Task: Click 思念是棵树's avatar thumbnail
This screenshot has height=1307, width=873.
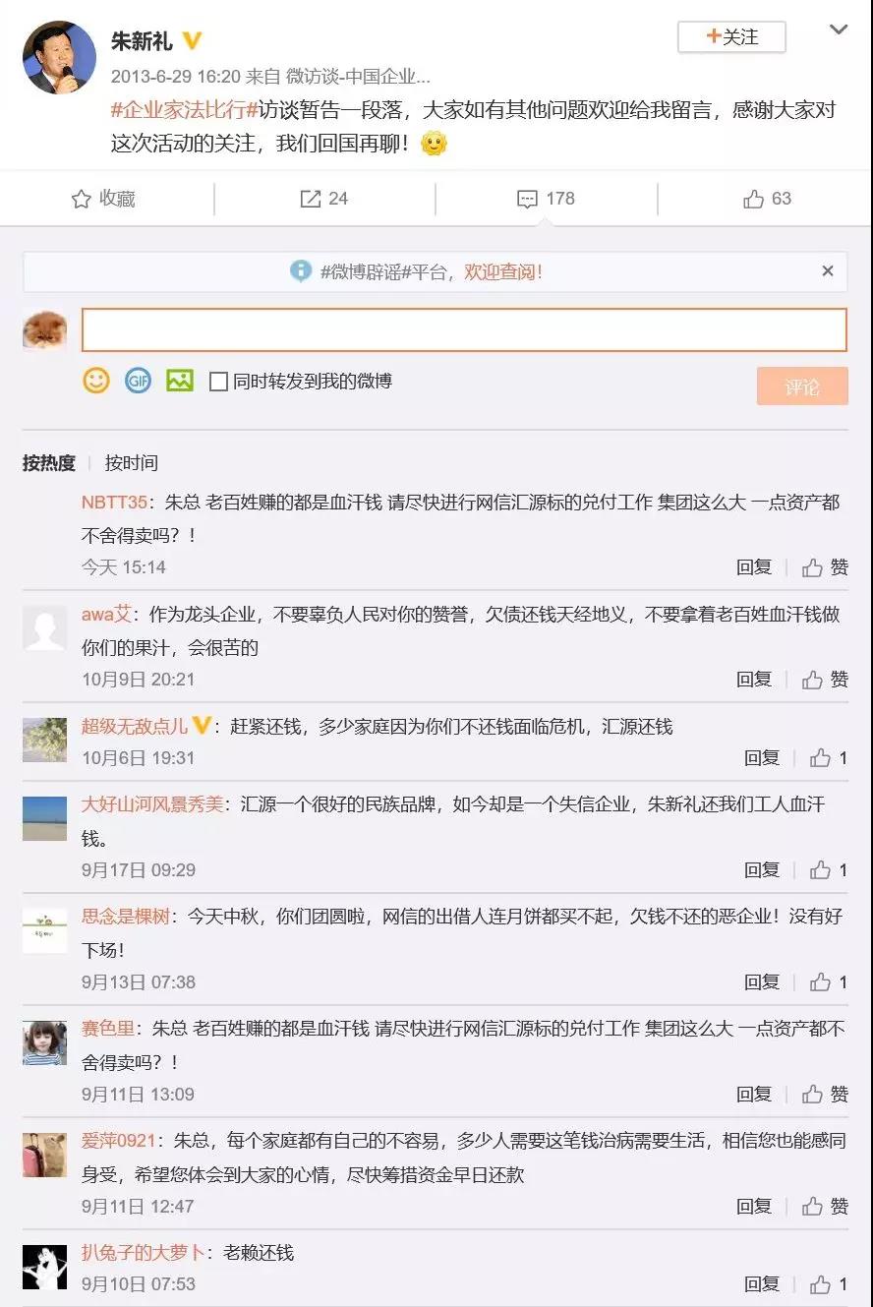Action: tap(44, 930)
